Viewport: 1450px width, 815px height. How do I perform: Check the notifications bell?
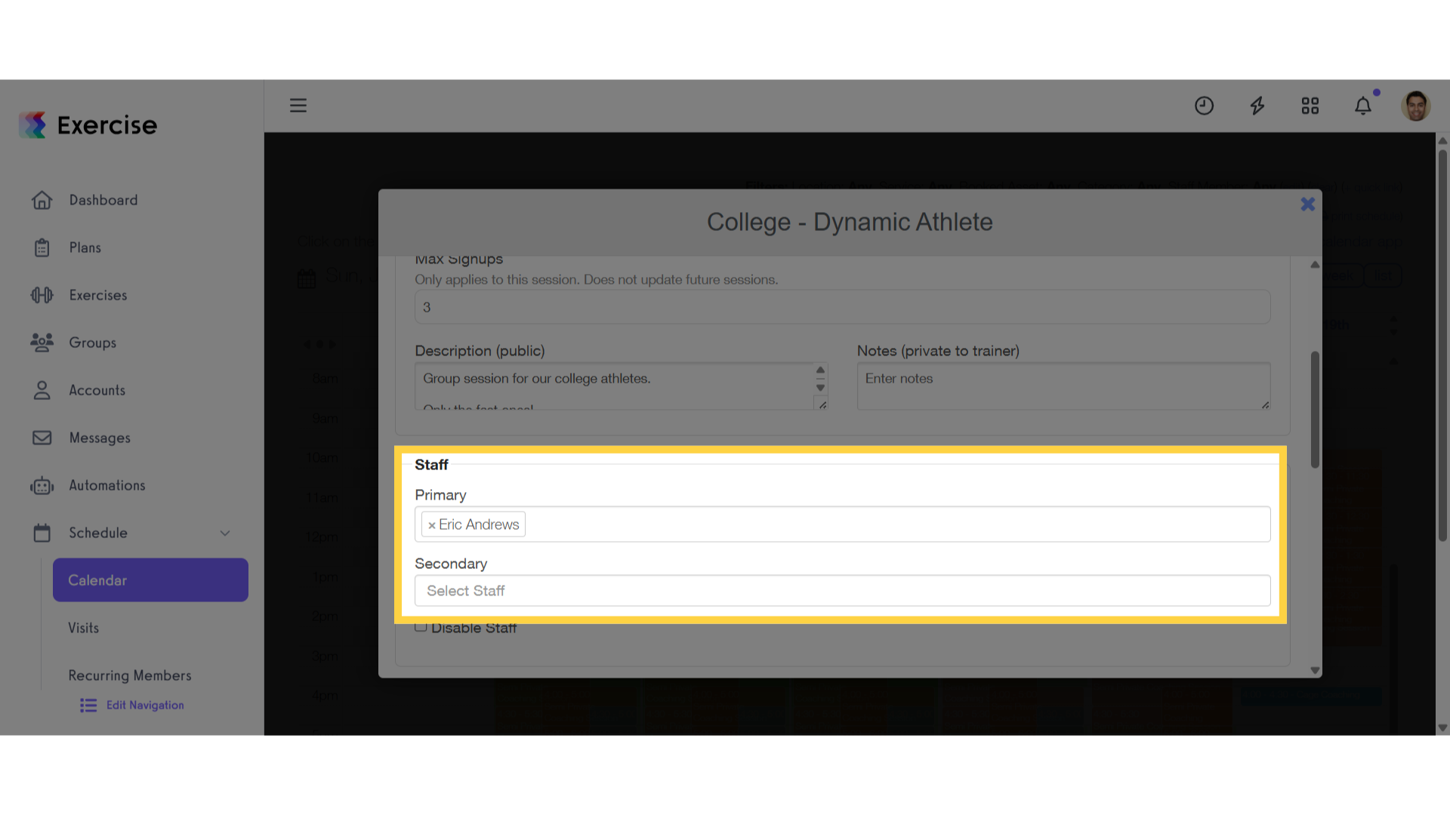1362,106
